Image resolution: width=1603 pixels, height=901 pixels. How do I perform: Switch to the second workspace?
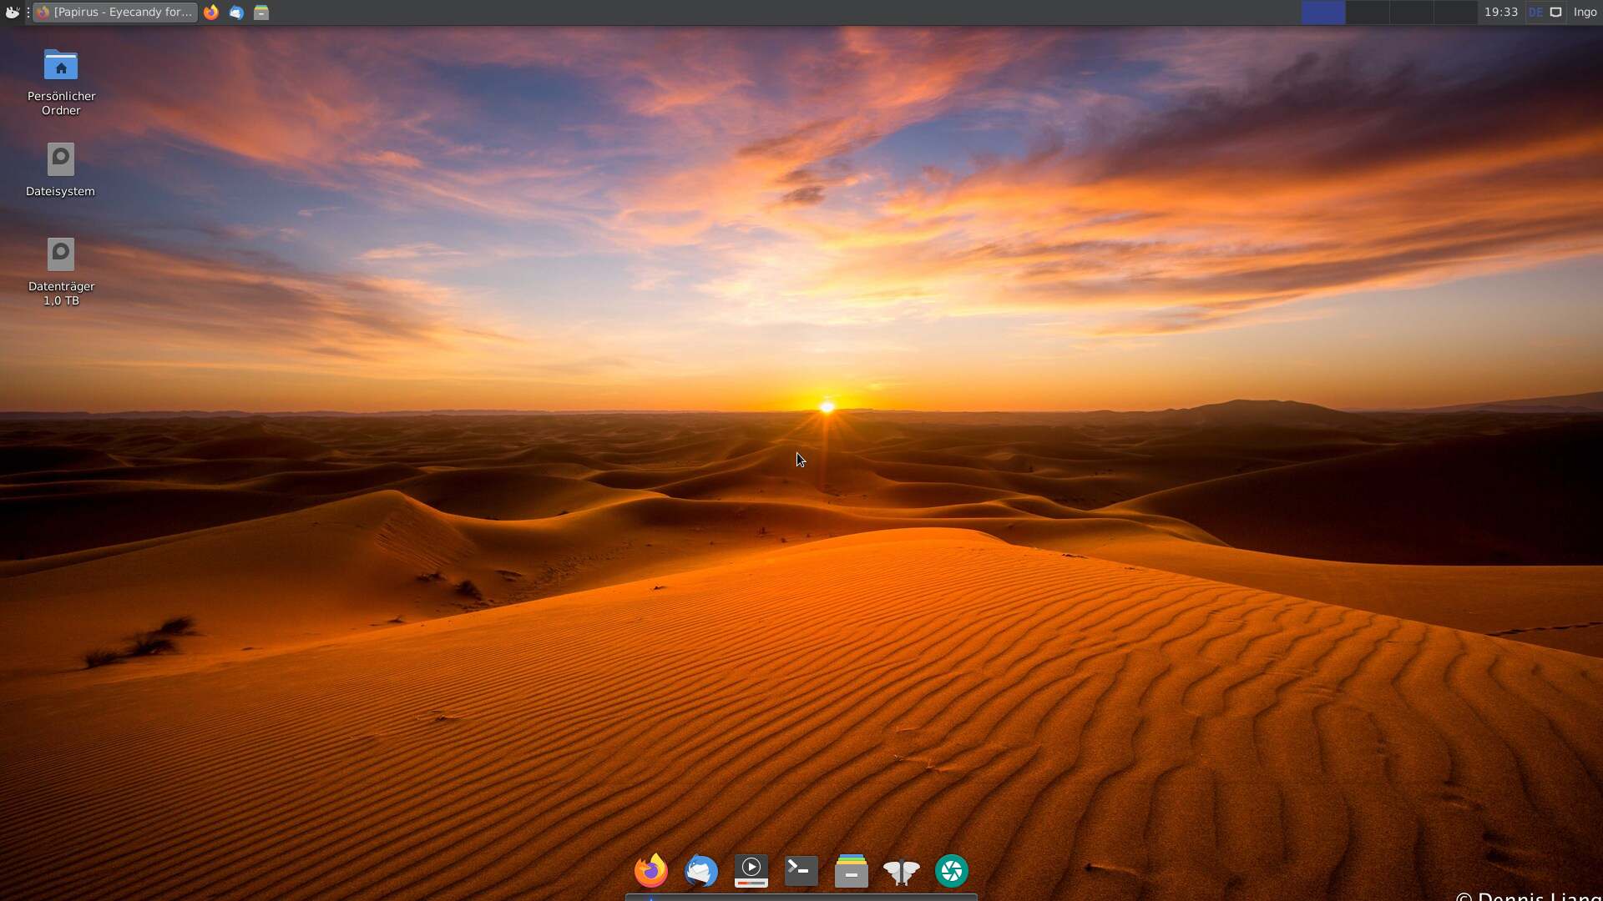1368,13
